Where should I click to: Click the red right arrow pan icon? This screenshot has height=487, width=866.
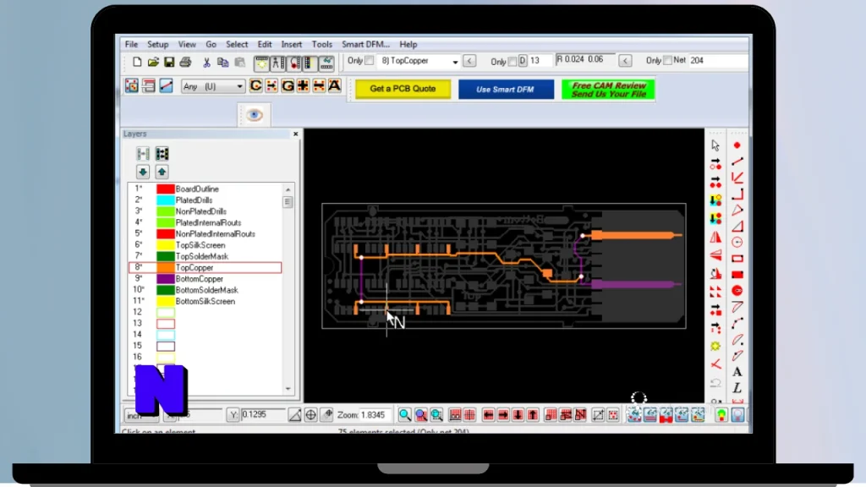[503, 414]
